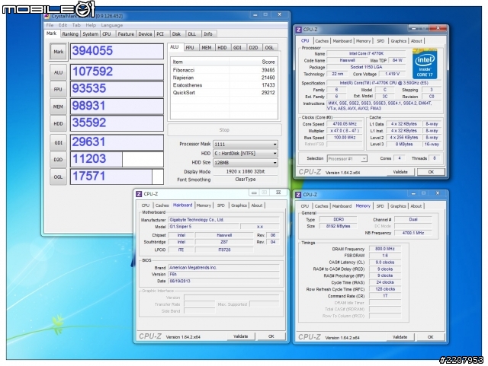The width and height of the screenshot is (488, 366).
Task: Open Graphics tab in the CPU-Z Memory window
Action: (398, 206)
